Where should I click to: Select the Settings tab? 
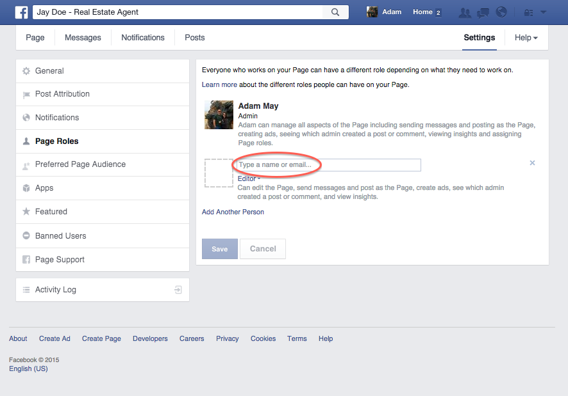[480, 38]
